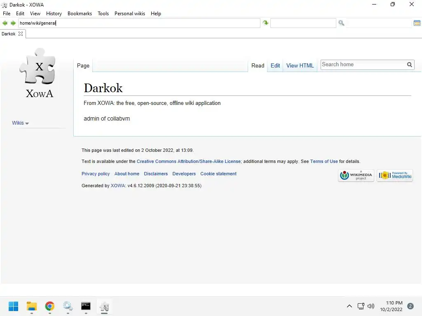This screenshot has width=422, height=316.
Task: Click the XOWA taskbar icon
Action: click(104, 306)
